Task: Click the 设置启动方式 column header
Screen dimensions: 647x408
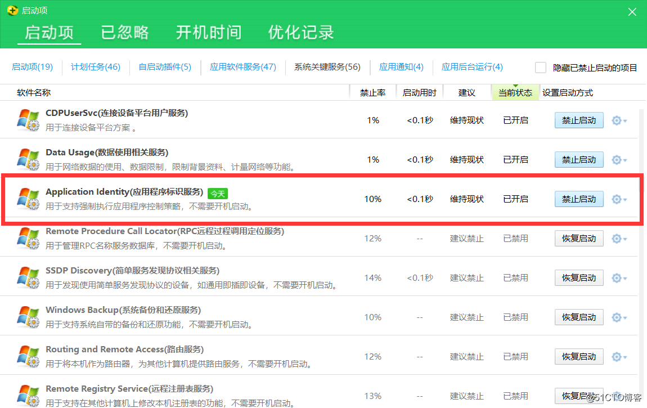Action: 567,93
